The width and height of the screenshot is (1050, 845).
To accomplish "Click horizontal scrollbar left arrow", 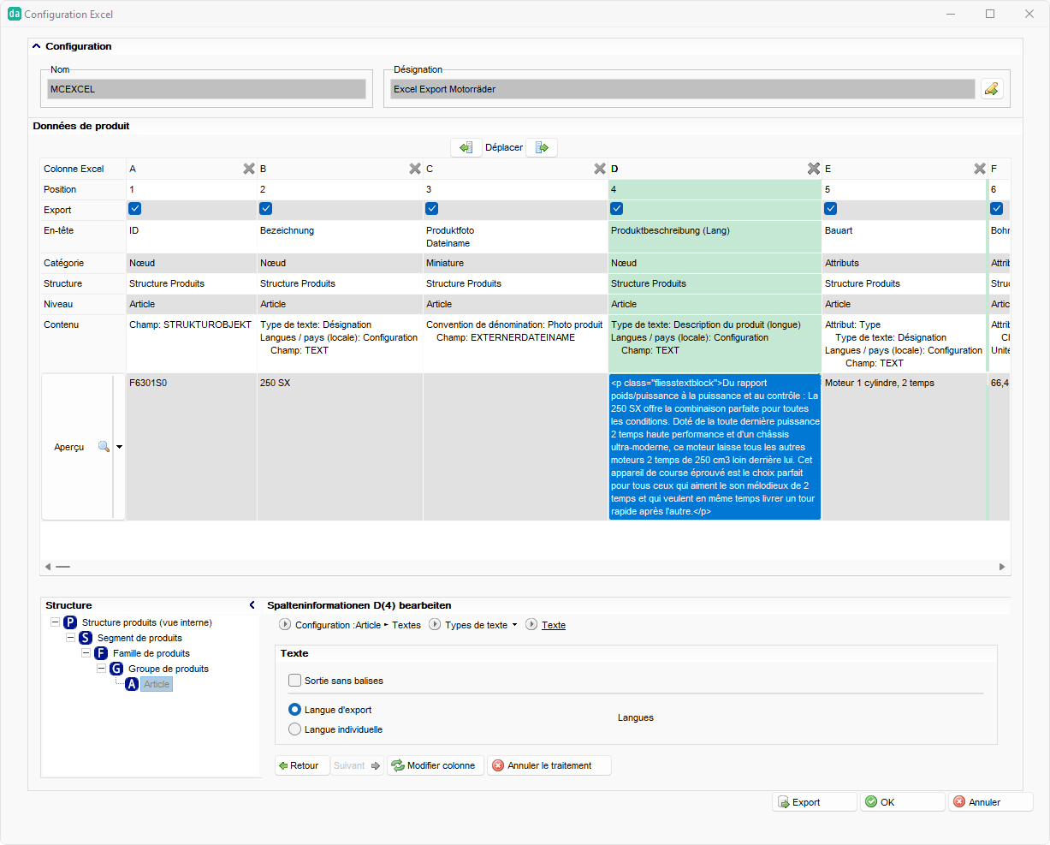I will click(48, 567).
